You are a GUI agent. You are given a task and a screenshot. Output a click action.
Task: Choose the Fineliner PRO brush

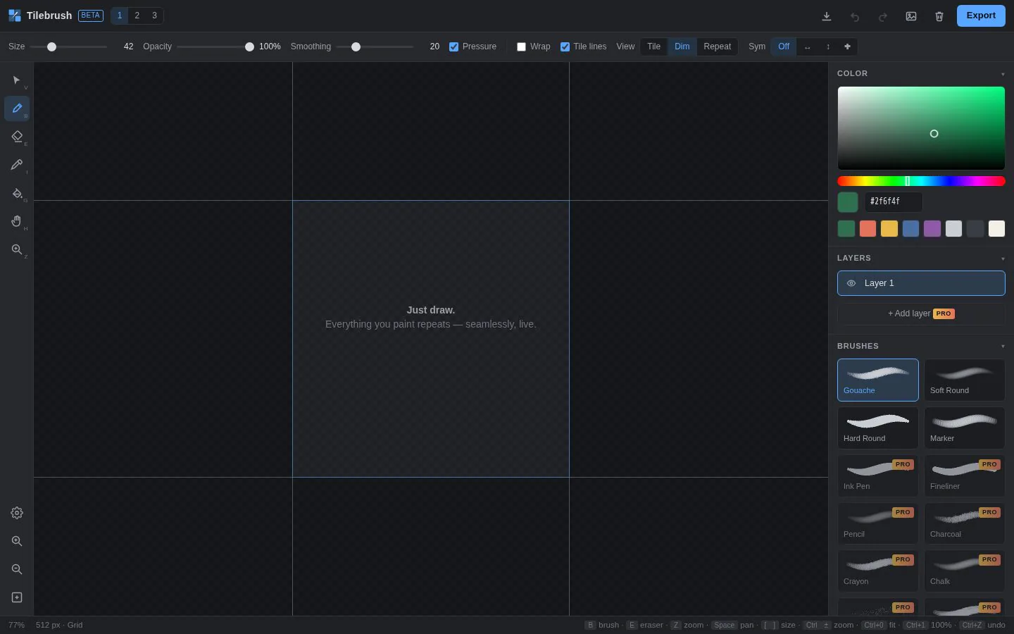(x=965, y=475)
